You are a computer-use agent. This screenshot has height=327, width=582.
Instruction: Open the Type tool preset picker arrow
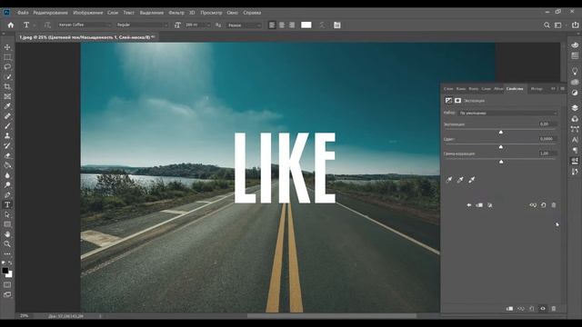(35, 25)
